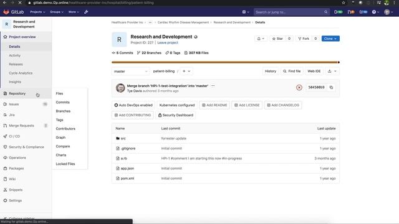Screen dimensions: 399x224
Task: Open the to-do list icon in navbar
Action: [363, 12]
